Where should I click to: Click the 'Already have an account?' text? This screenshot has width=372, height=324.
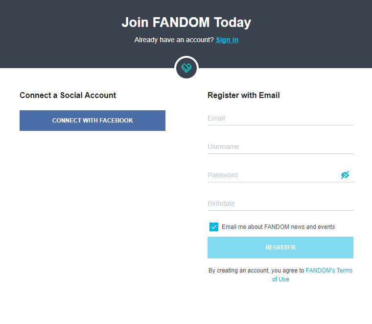coord(174,40)
